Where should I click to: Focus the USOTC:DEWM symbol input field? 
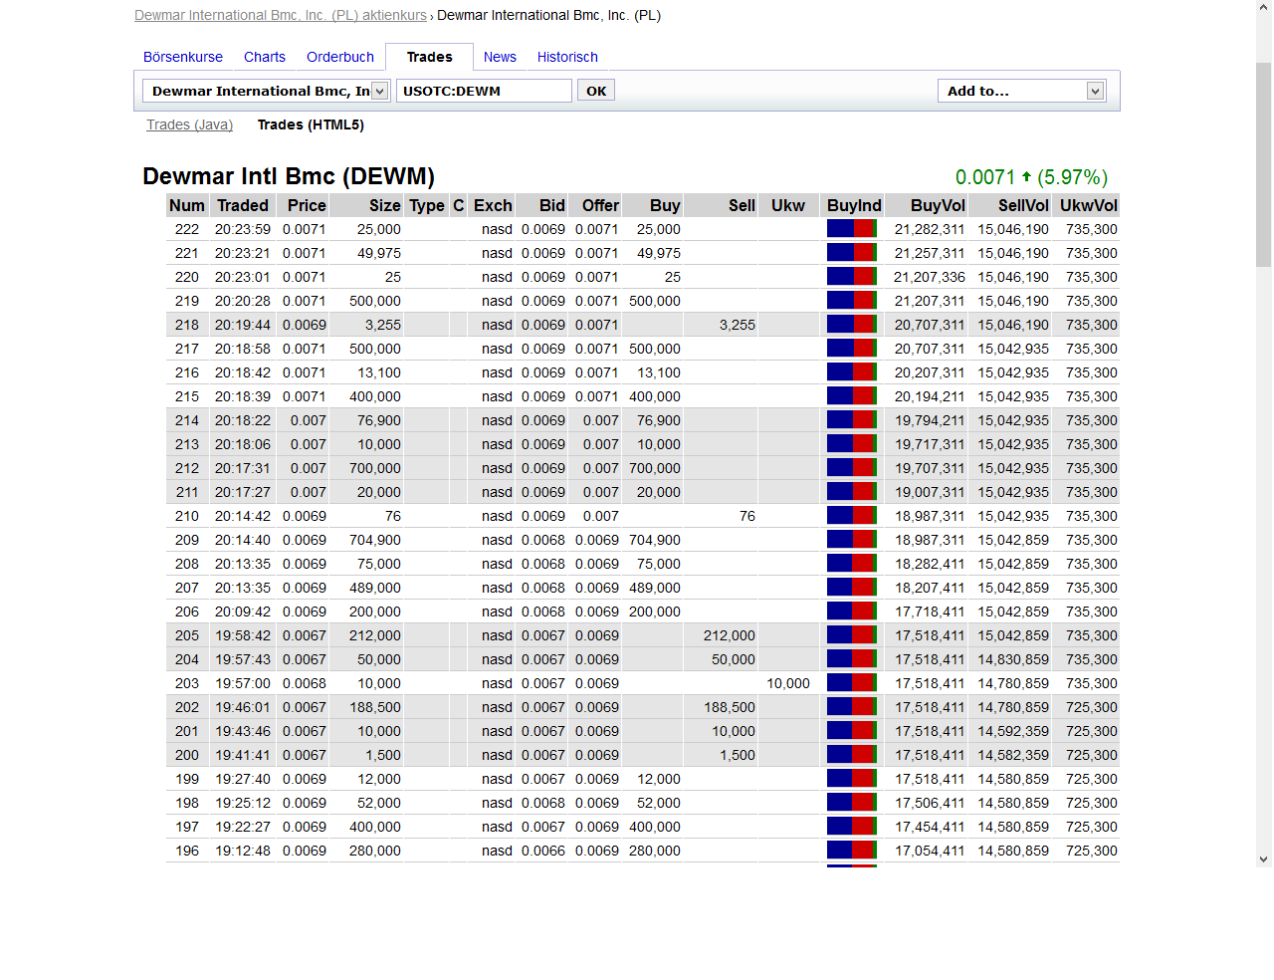coord(484,91)
